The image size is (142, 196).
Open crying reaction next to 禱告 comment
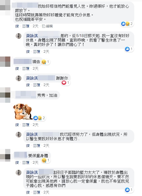point(46,62)
